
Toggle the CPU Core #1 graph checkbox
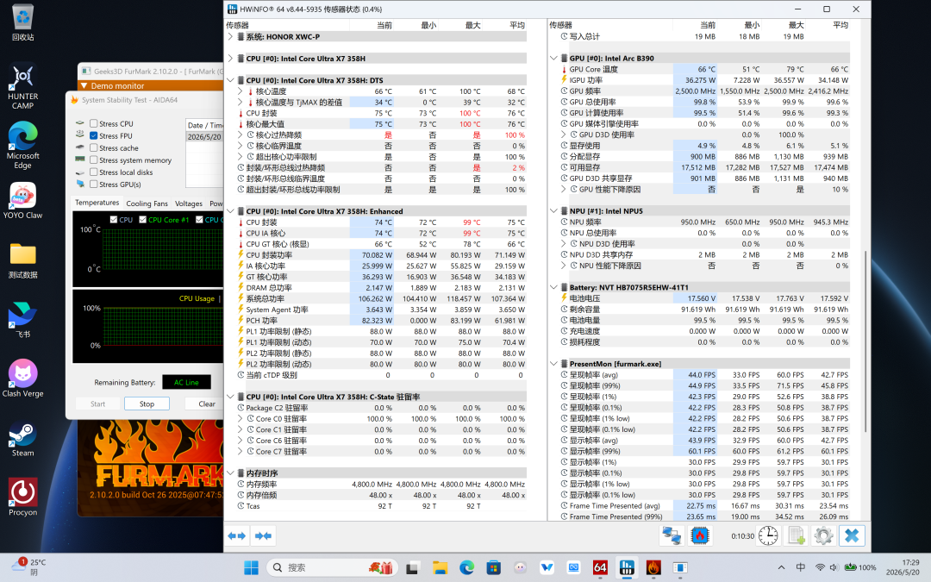tap(142, 220)
